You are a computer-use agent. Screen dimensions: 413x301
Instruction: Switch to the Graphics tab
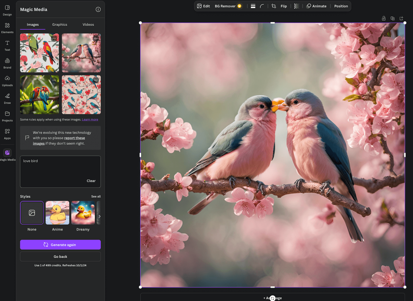[x=59, y=25]
